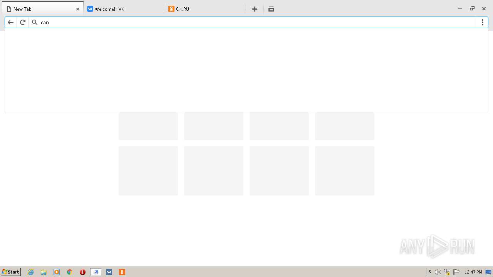The image size is (493, 277).
Task: Open the Windows Start menu
Action: point(11,272)
